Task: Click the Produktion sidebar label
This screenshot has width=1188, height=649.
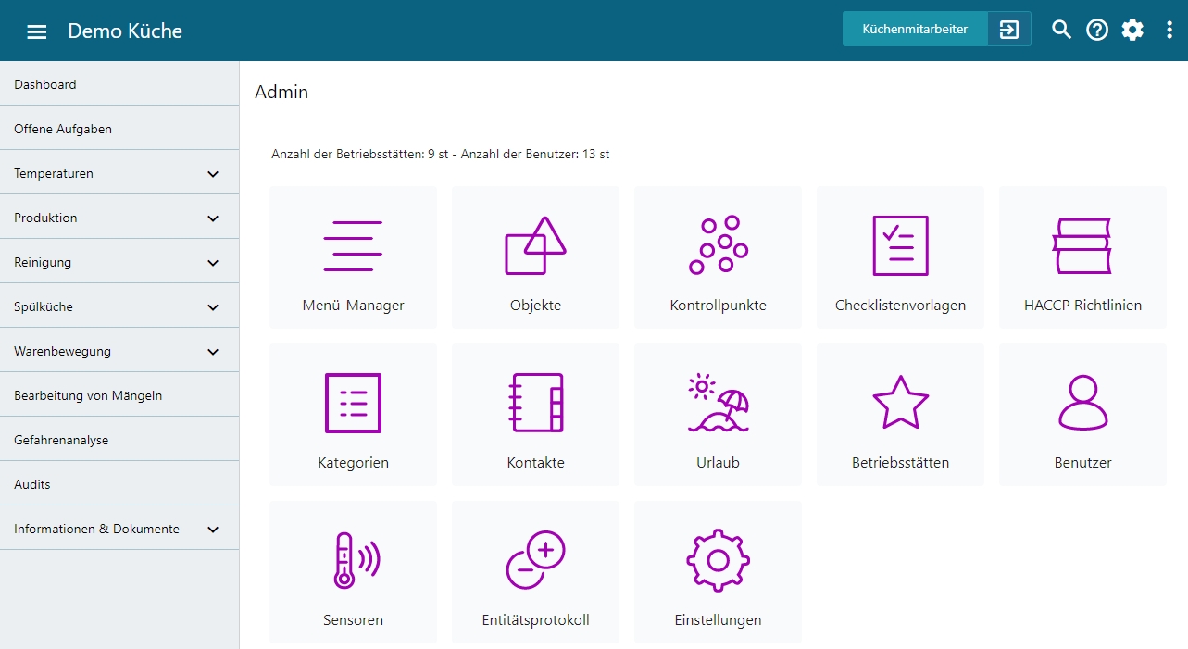Action: 45,218
